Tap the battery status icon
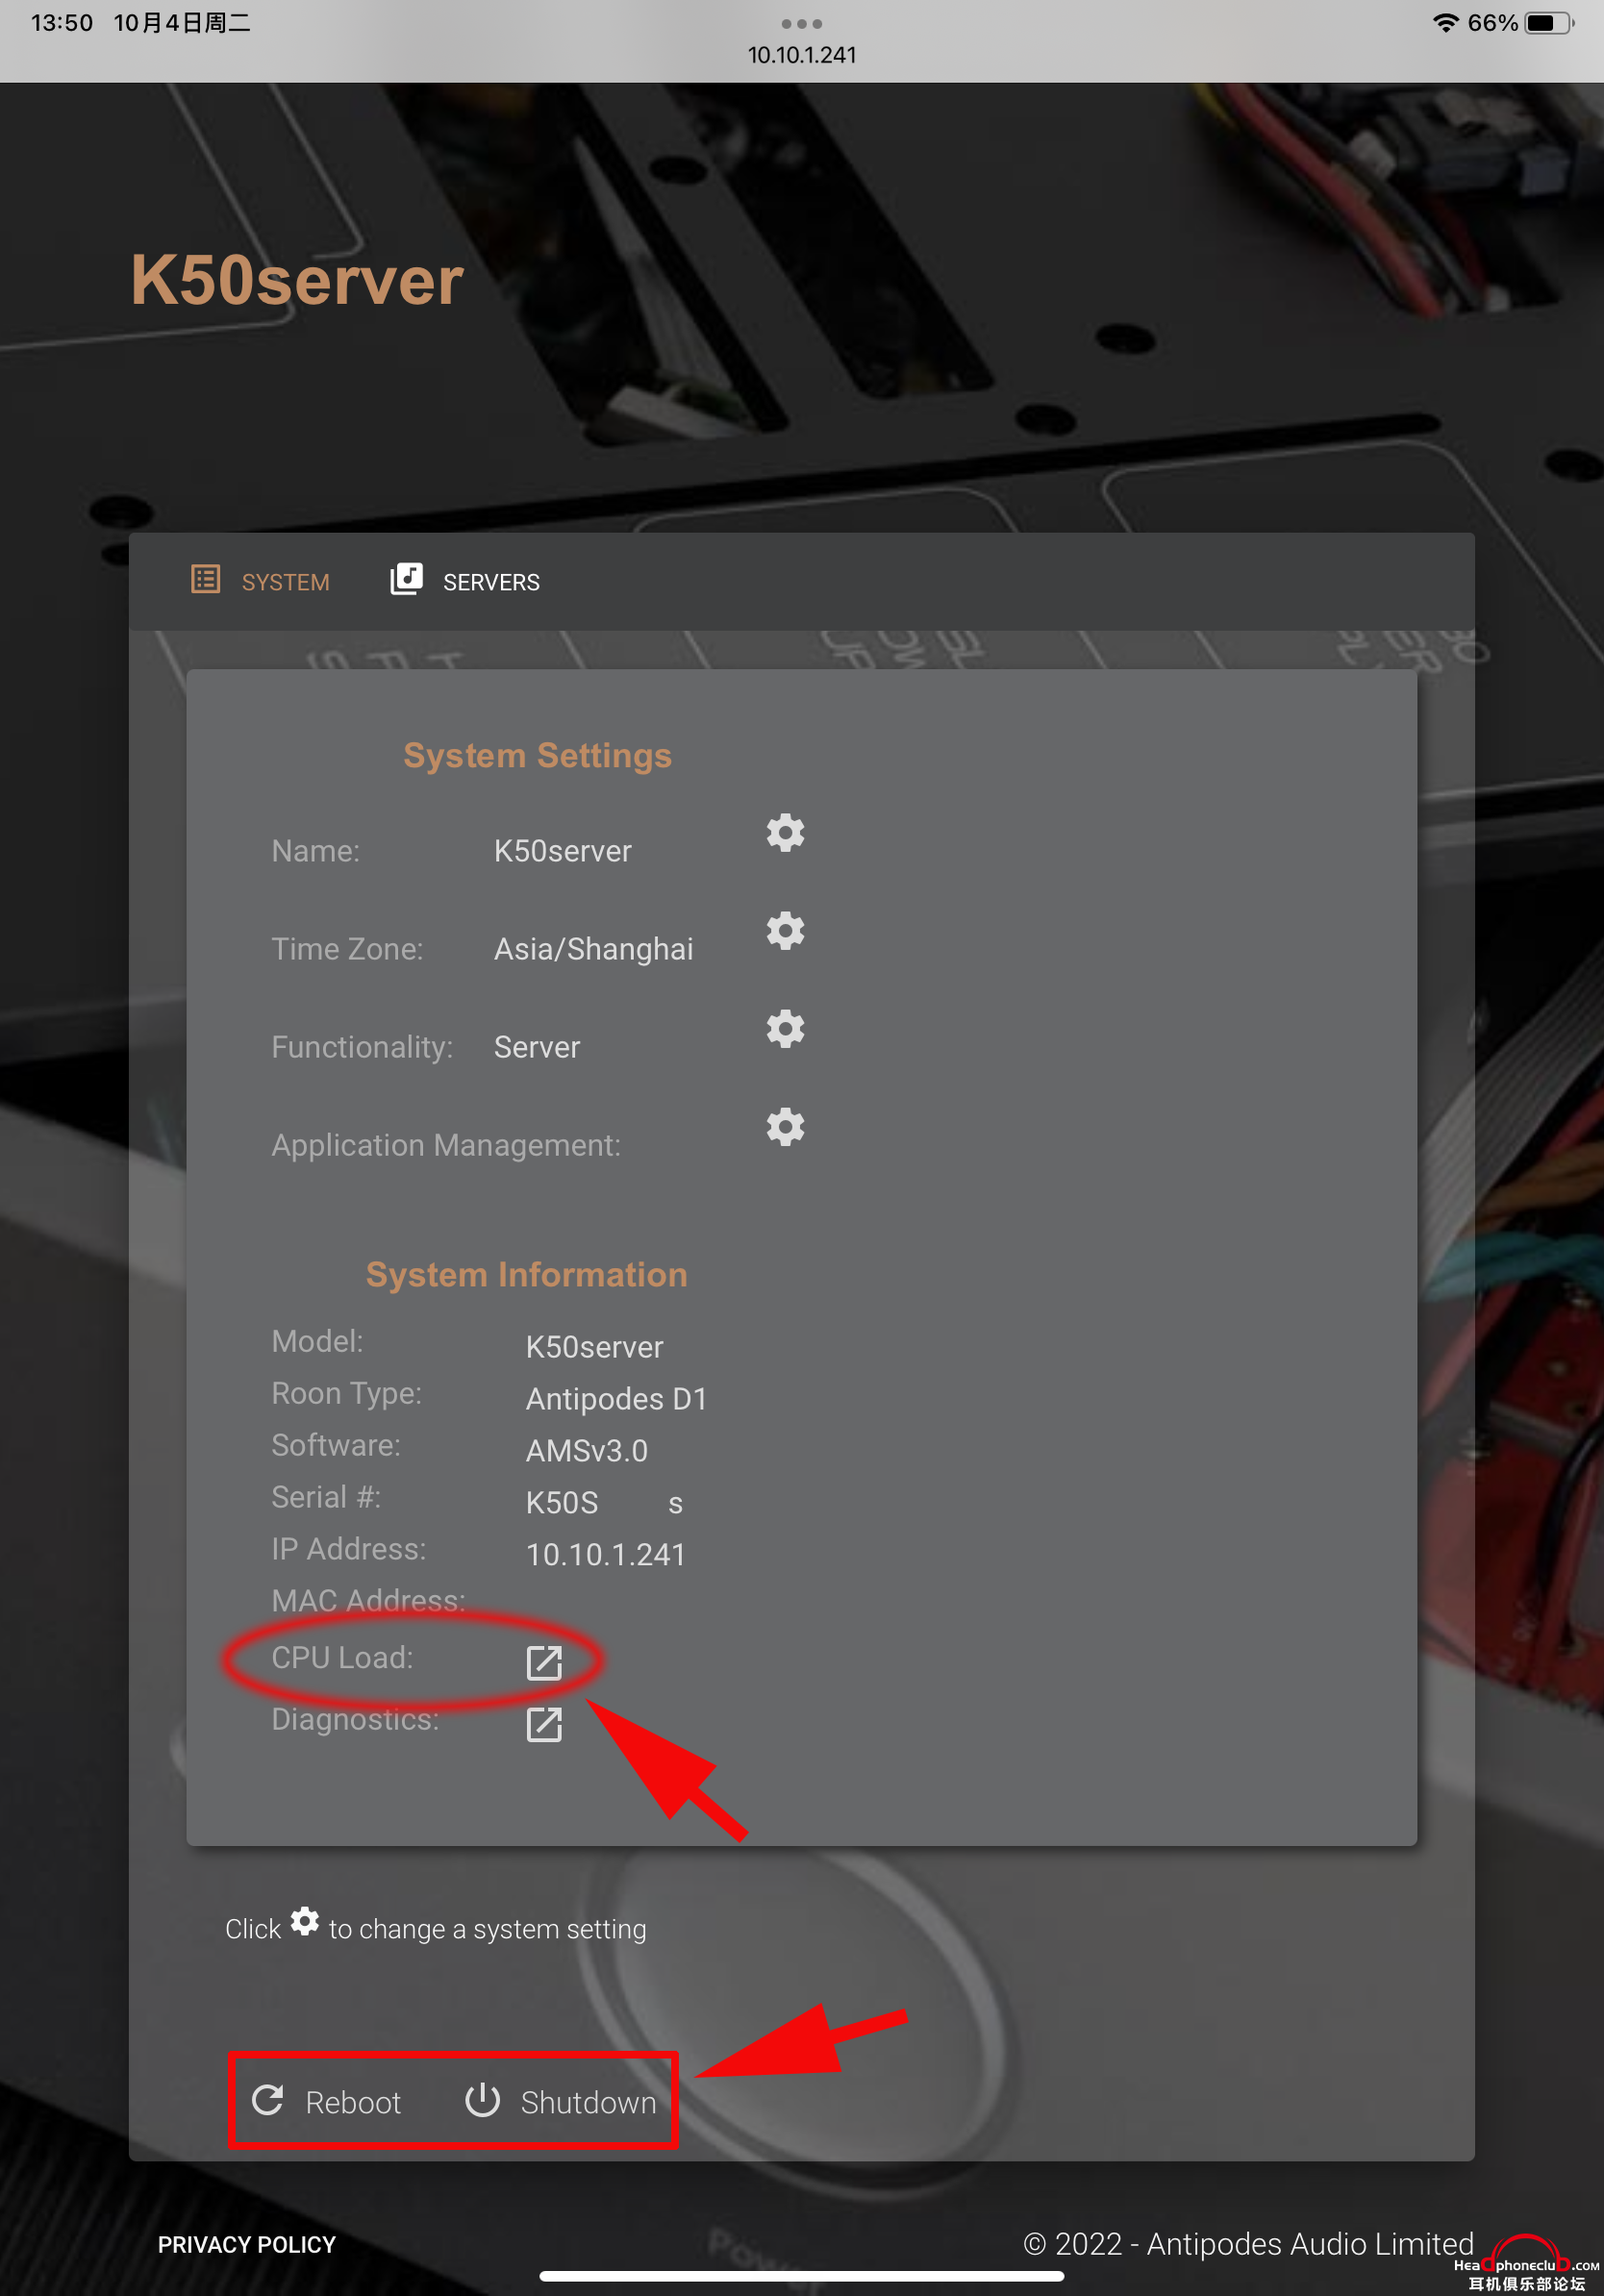1604x2296 pixels. 1549,23
